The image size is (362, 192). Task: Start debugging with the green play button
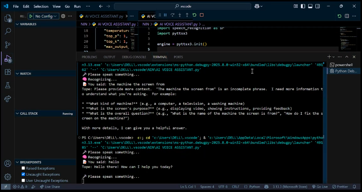tap(31, 16)
